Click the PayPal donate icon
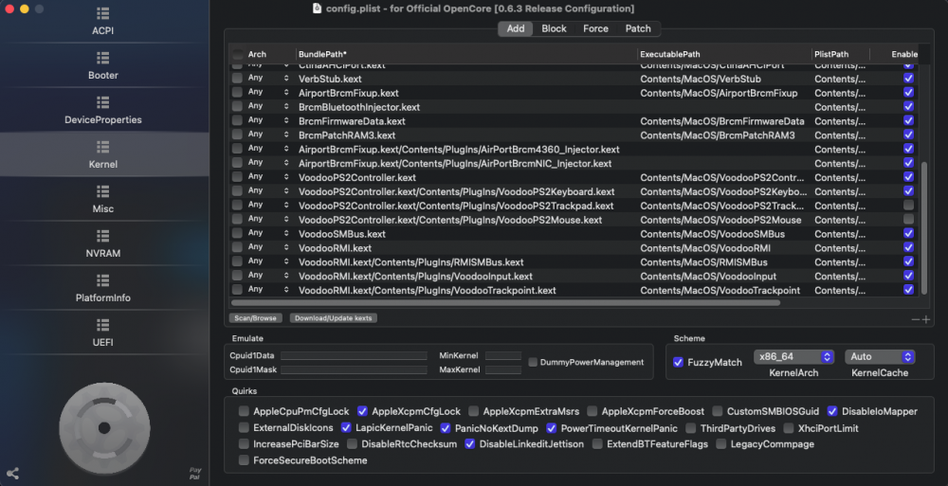The image size is (948, 486). coord(194,474)
